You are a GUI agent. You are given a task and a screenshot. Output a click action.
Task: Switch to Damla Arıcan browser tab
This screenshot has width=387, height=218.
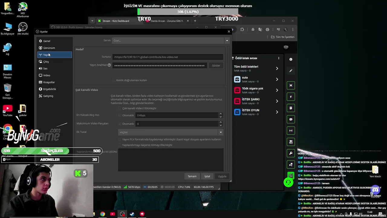(167, 21)
